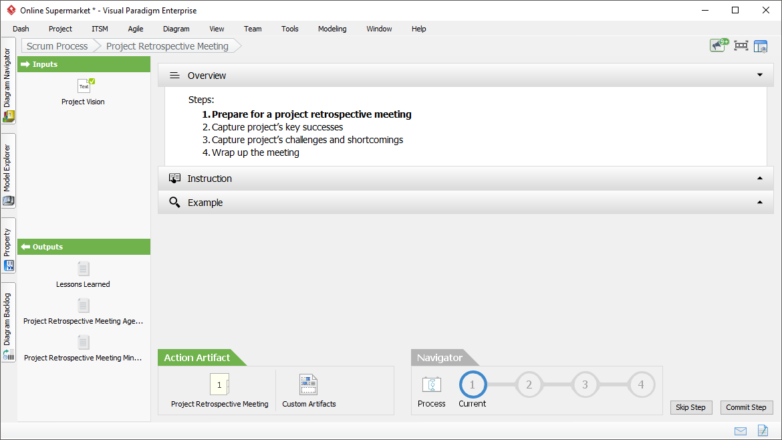The width and height of the screenshot is (782, 440).
Task: Open the Model Explorer side tab
Action: [9, 171]
